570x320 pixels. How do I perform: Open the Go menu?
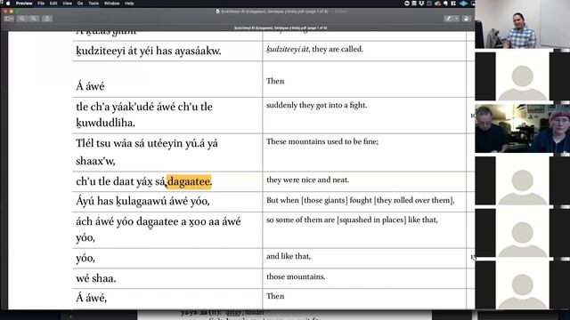pos(80,4)
